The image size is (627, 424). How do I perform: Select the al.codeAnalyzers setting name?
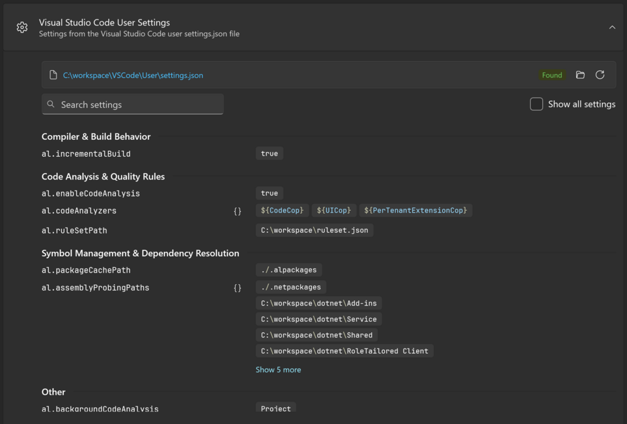click(x=79, y=211)
